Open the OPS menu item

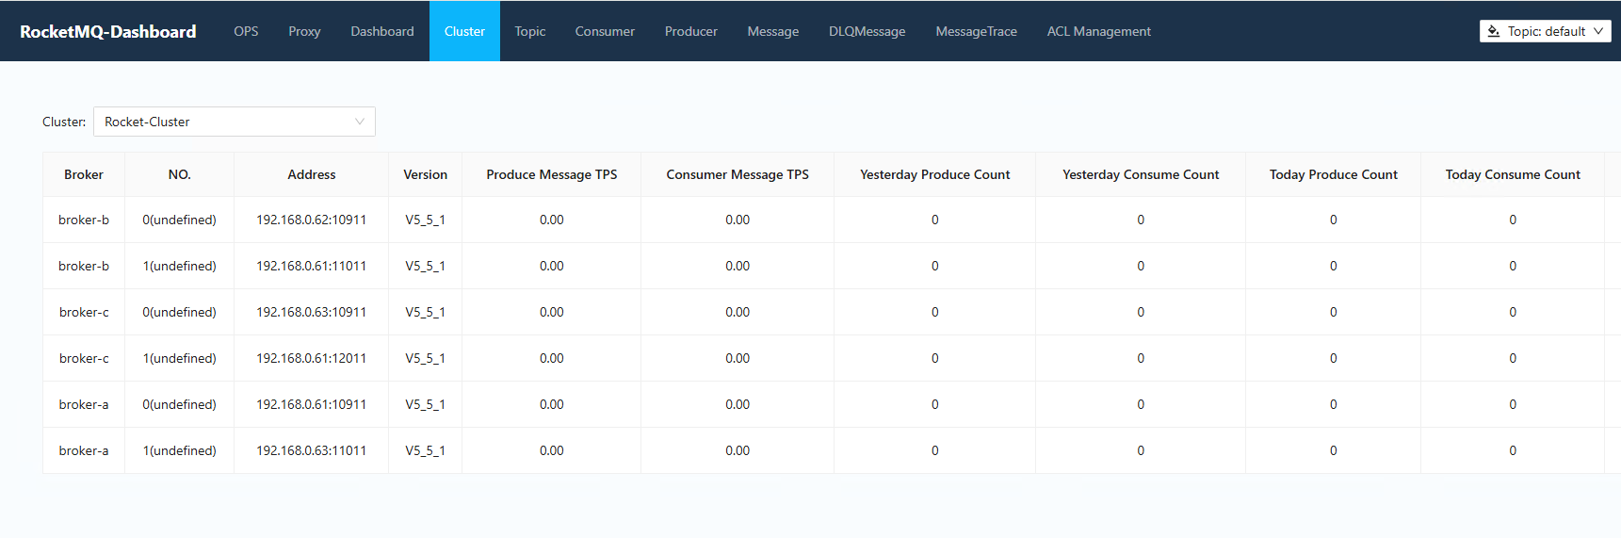[x=246, y=31]
